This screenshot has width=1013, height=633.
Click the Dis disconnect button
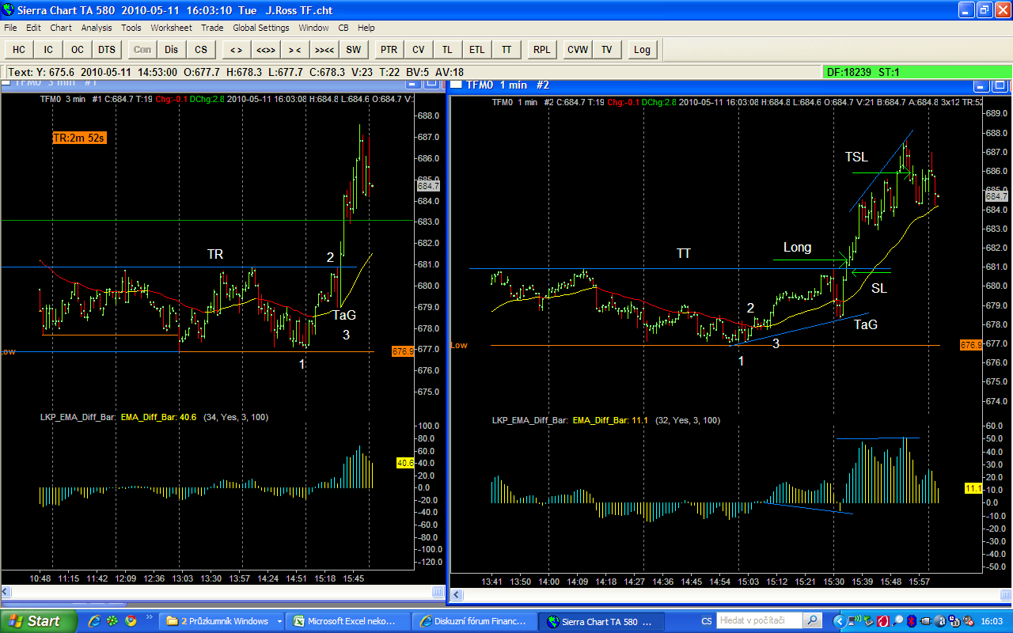172,50
